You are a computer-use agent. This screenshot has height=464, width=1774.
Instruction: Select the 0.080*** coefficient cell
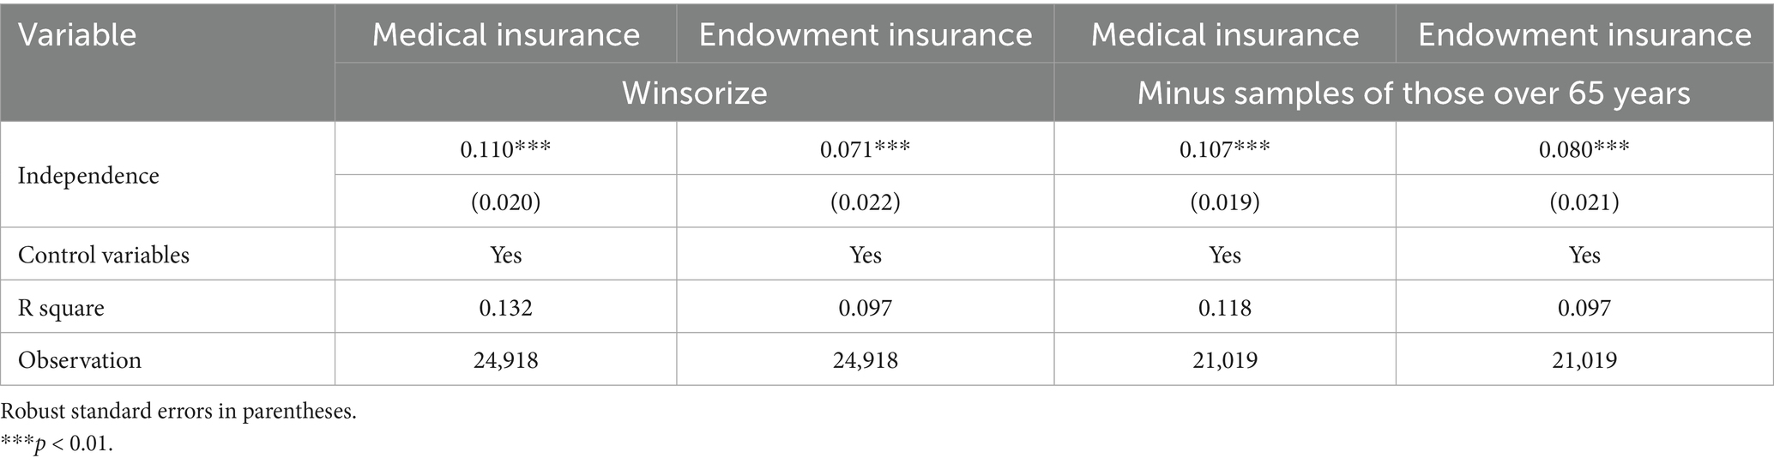click(x=1584, y=149)
